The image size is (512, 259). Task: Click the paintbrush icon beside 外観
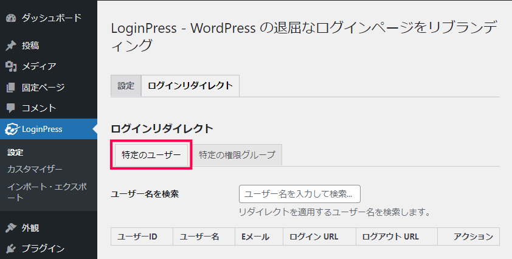click(11, 227)
